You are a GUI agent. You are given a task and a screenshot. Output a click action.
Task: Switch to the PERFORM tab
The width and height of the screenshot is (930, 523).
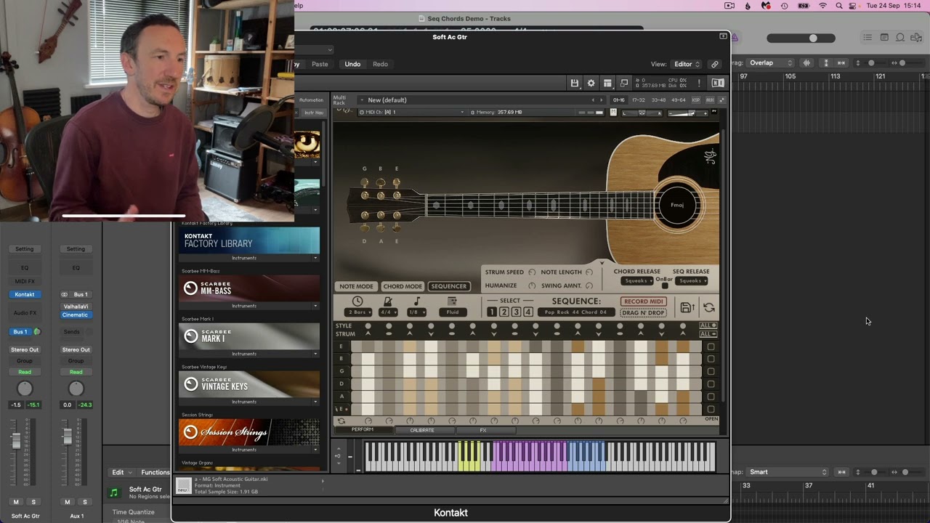point(363,430)
